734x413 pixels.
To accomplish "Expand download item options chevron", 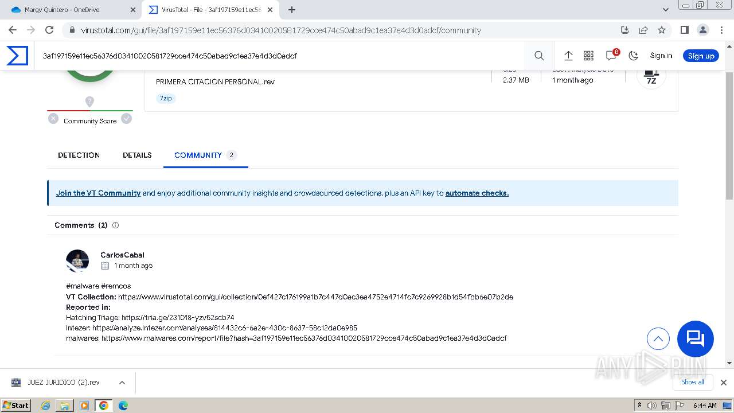I will point(122,382).
